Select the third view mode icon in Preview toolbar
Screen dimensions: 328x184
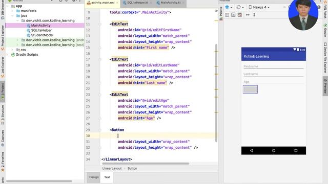(x=240, y=15)
